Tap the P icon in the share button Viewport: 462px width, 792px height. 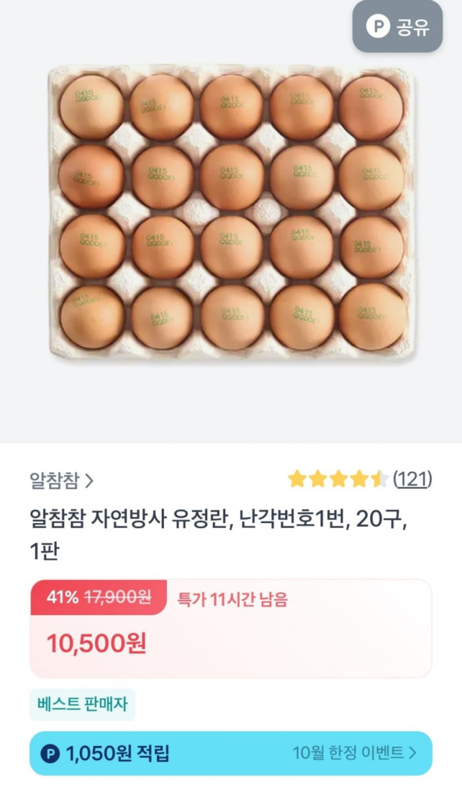point(378,27)
